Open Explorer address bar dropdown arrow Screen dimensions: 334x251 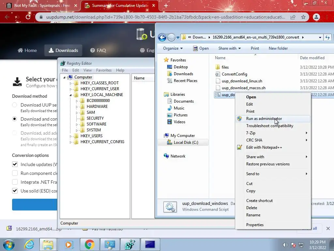(320, 38)
